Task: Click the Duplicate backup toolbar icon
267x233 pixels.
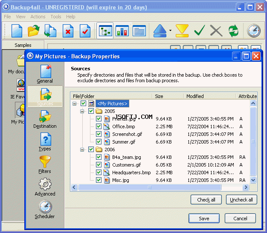Action: [x=50, y=31]
